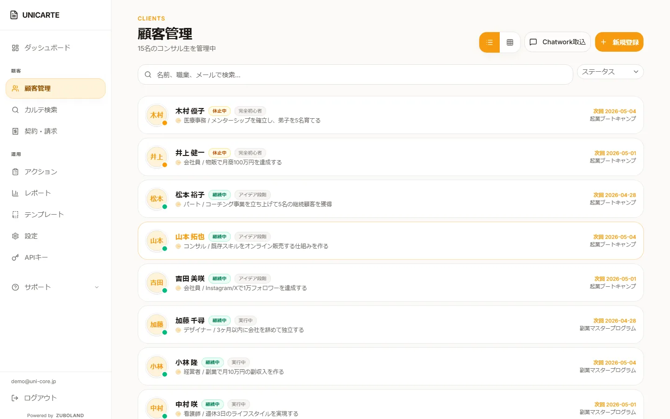Click the search magnifier in search box
The width and height of the screenshot is (670, 419).
[148, 74]
